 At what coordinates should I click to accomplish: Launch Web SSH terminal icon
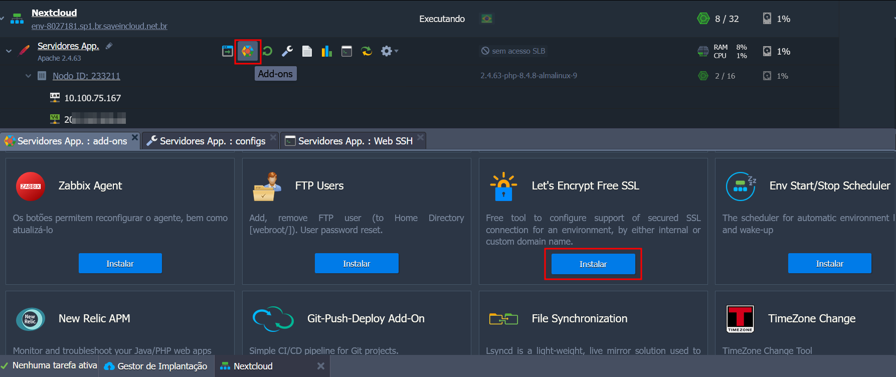pos(346,51)
